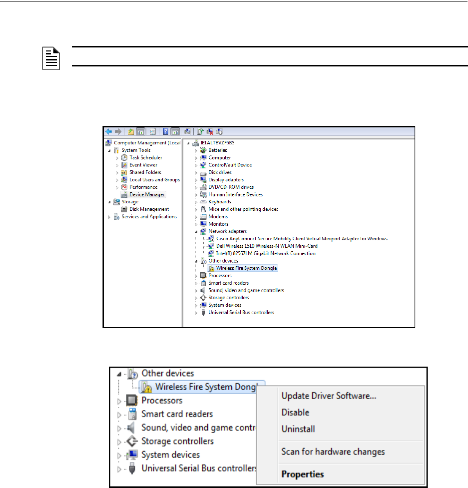Collapse the Network adapters category
Viewport: 468px width, 488px height.
(196, 232)
